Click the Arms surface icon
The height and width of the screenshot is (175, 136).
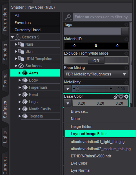[25, 73]
